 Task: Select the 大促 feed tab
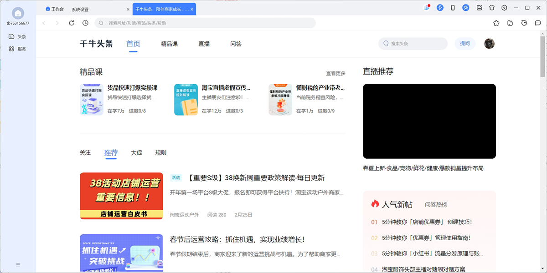[136, 152]
